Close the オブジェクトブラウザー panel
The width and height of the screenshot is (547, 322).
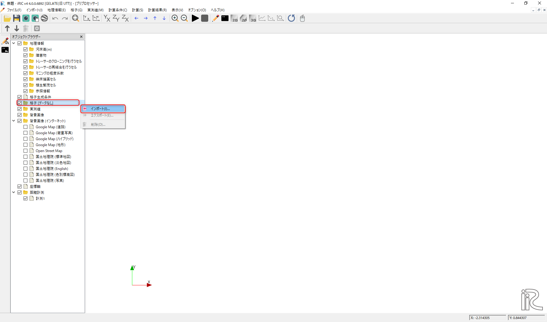pyautogui.click(x=81, y=37)
